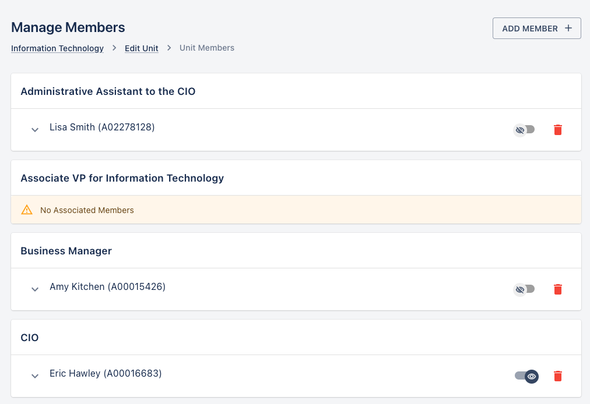The image size is (590, 404).
Task: Click the orange warning triangle icon
Action: [27, 210]
